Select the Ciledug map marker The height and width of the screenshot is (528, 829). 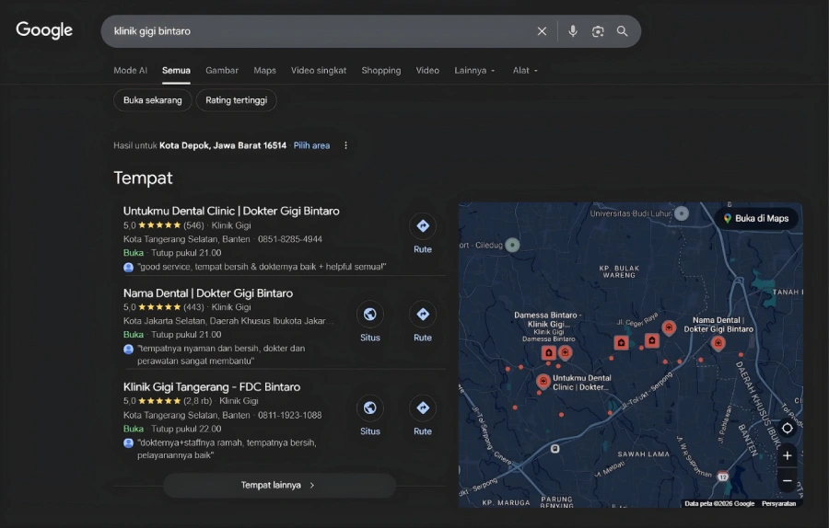tap(512, 245)
